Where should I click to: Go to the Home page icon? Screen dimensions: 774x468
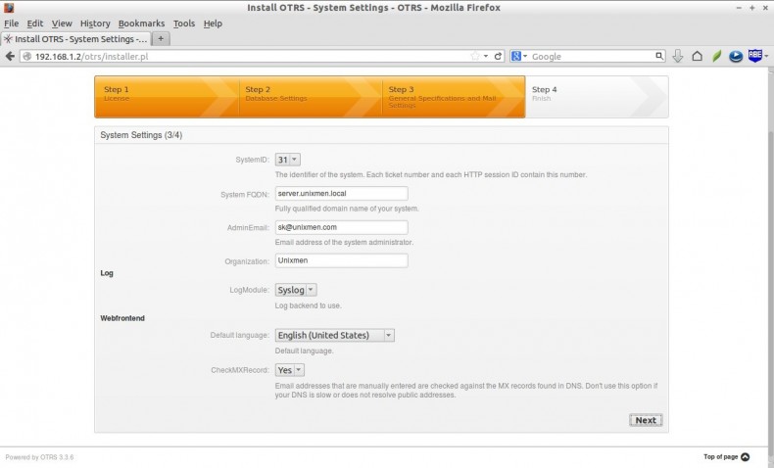[x=697, y=56]
